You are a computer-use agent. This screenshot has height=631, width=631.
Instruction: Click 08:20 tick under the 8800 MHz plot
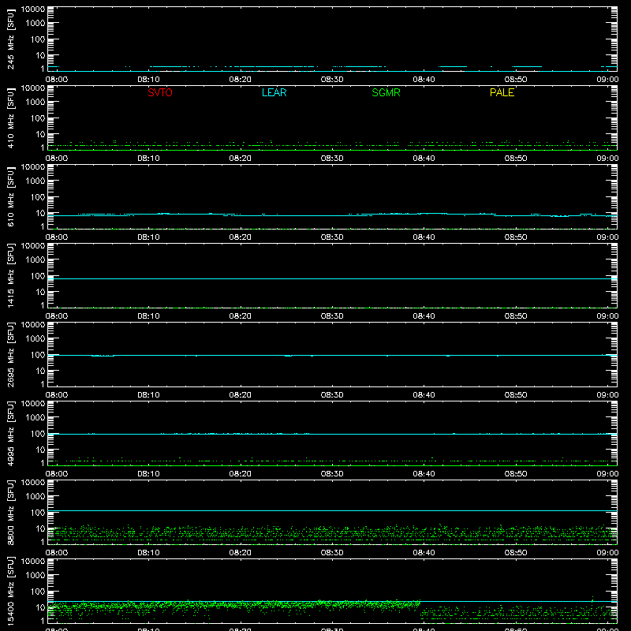pos(241,553)
